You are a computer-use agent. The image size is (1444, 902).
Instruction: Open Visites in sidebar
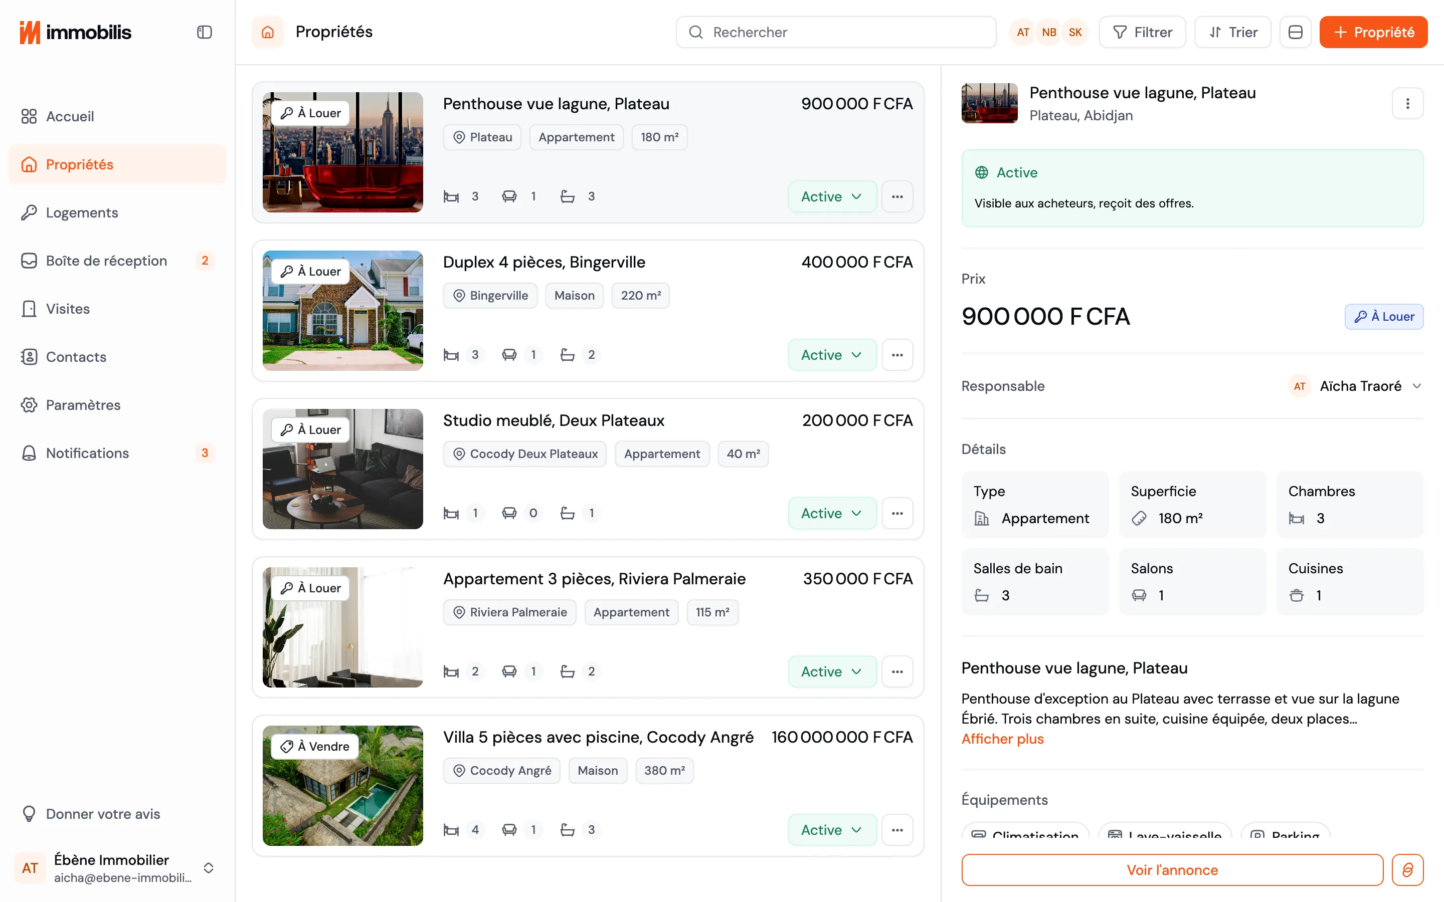pyautogui.click(x=117, y=309)
